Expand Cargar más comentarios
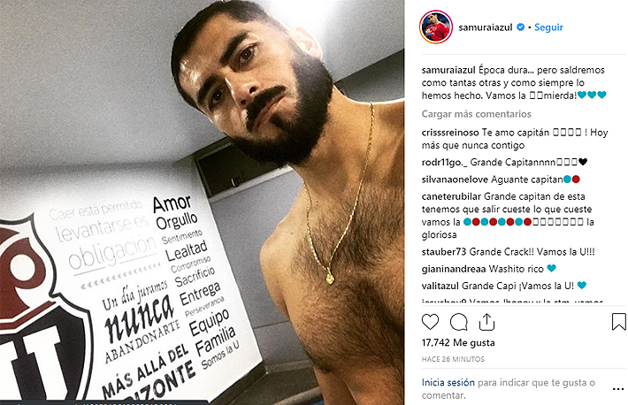The image size is (628, 405). click(476, 114)
